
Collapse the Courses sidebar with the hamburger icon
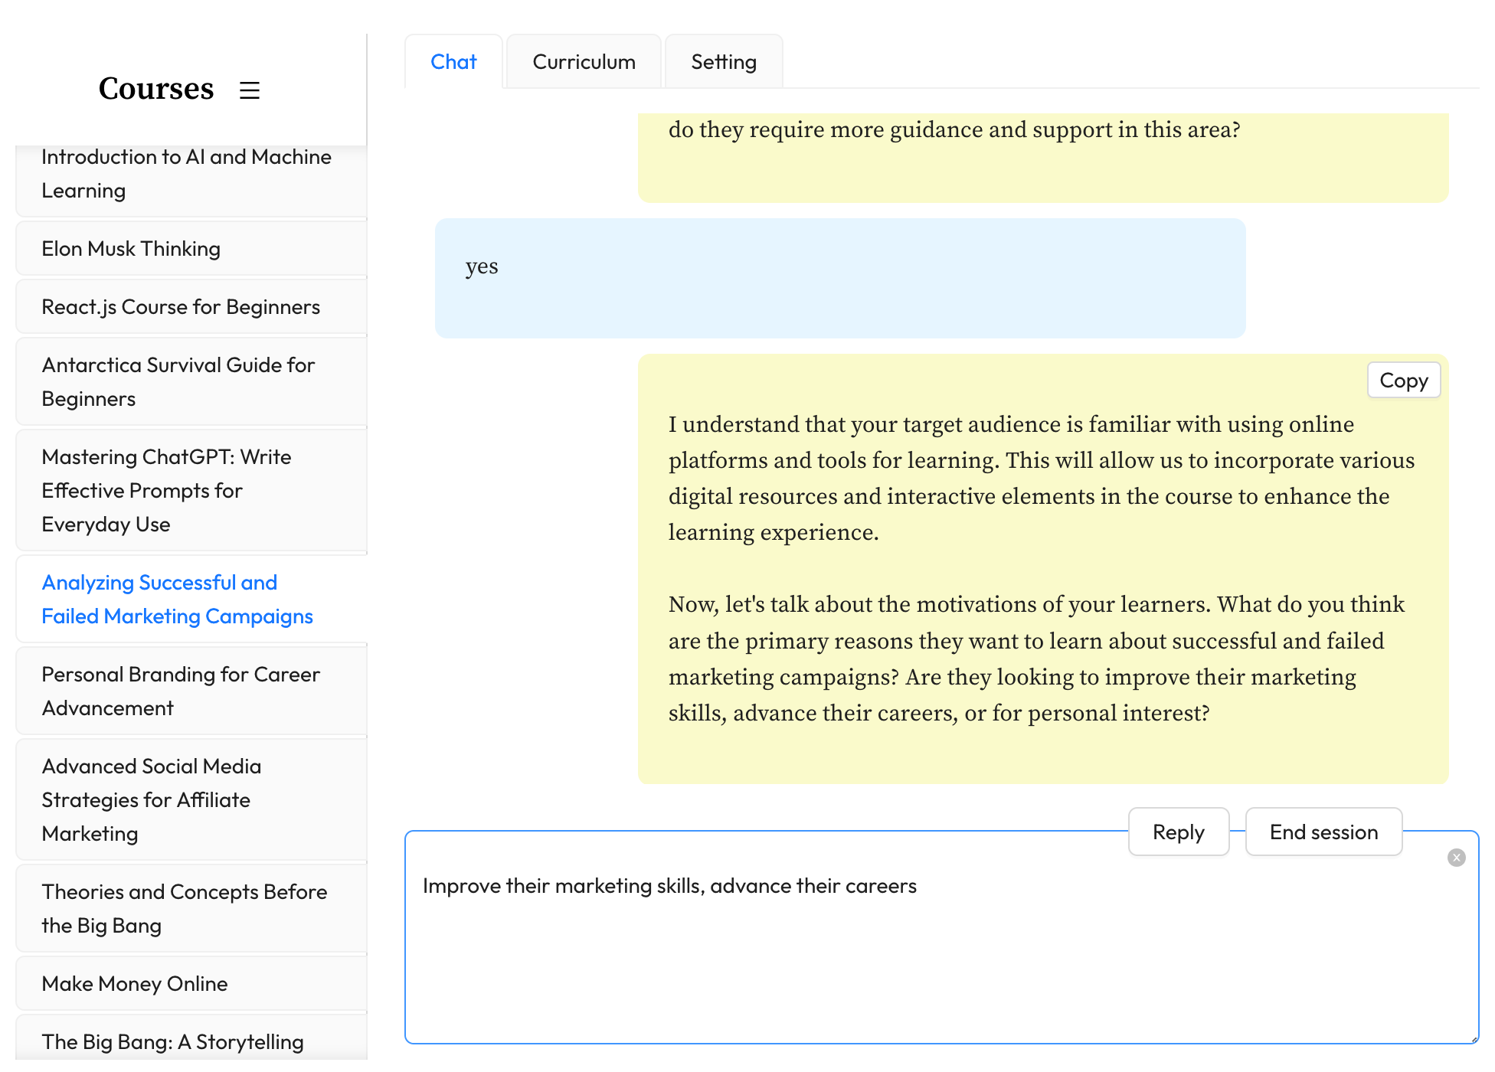[x=249, y=90]
